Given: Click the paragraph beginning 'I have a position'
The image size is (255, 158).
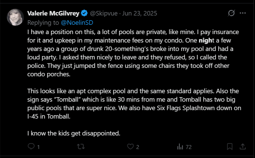Looking at the screenshot, I should [133, 53].
